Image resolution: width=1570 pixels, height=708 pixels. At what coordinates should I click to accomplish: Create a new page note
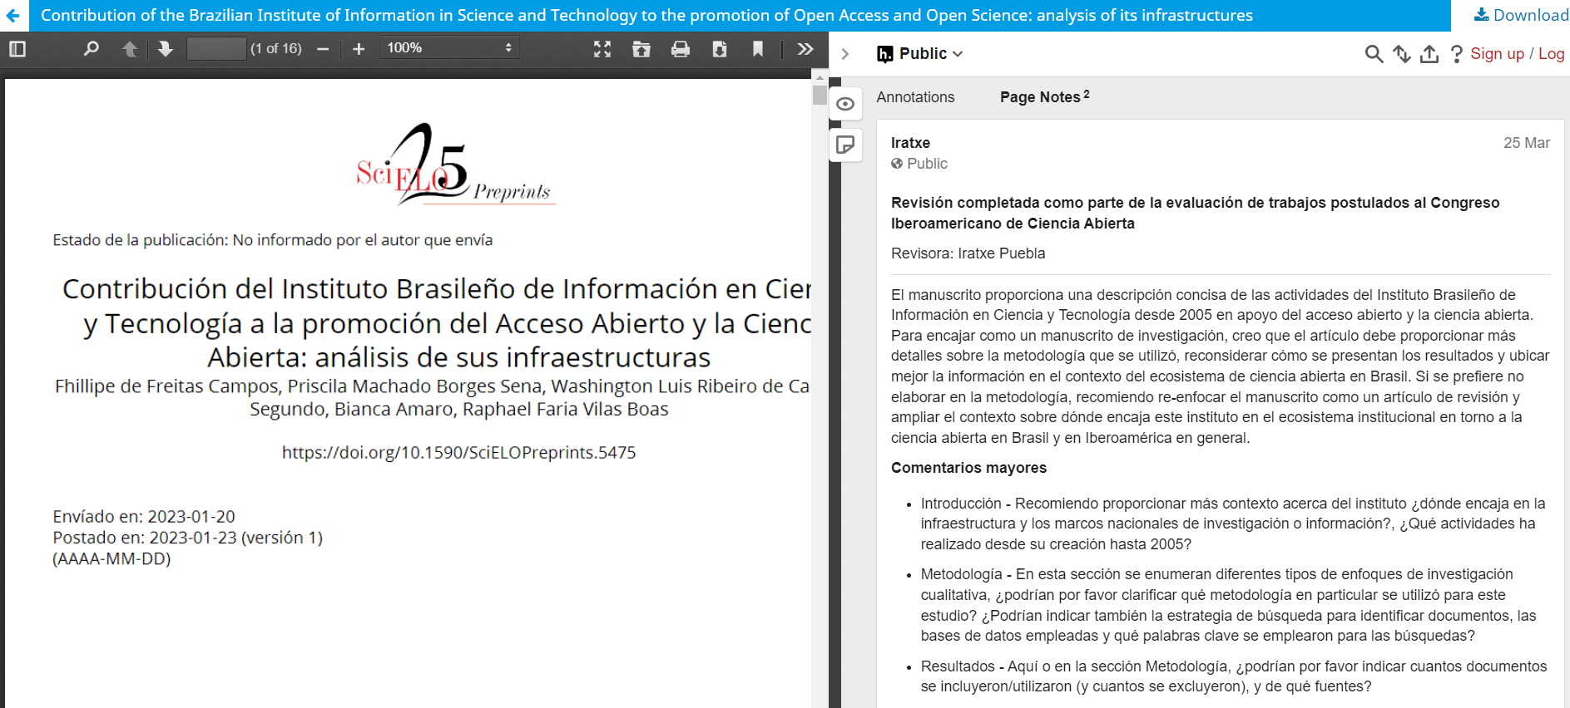(x=845, y=145)
